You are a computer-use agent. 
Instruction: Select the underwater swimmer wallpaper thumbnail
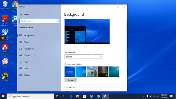(114, 71)
